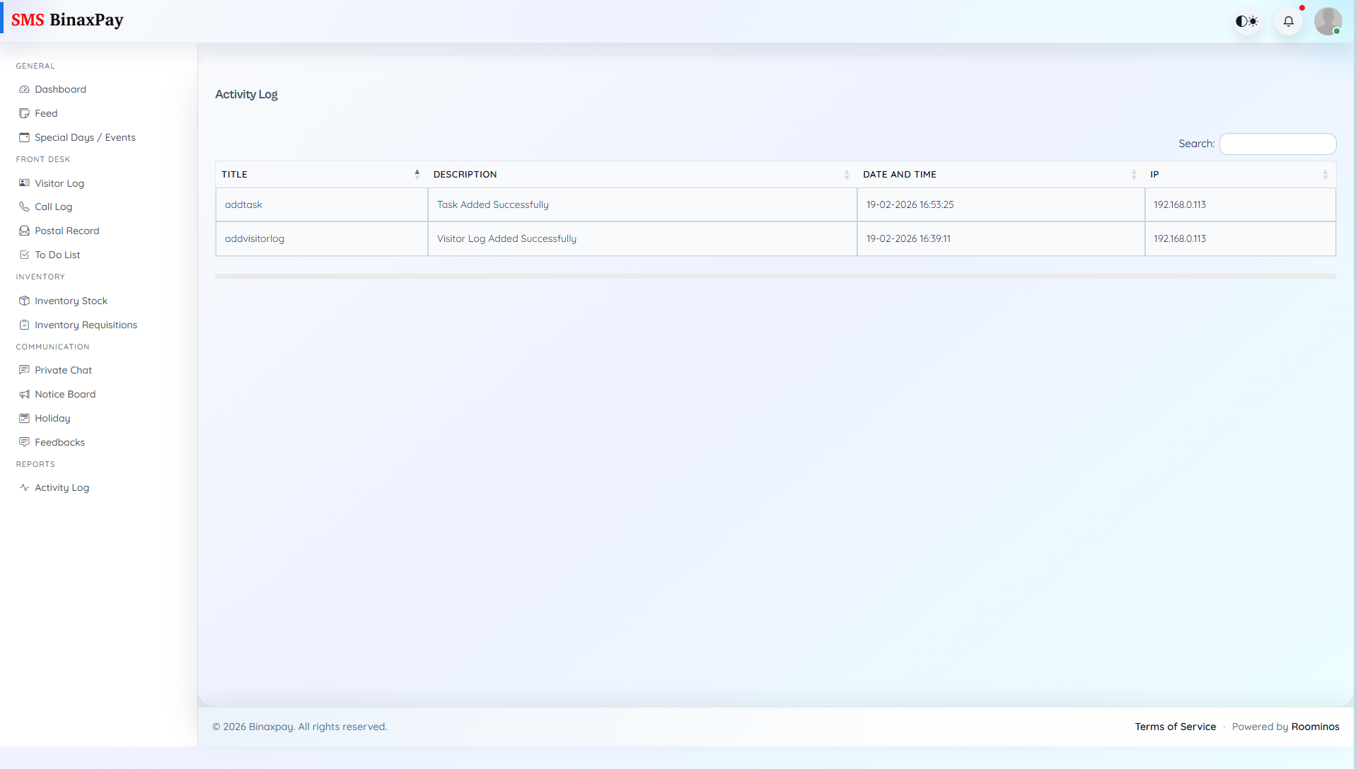Image resolution: width=1358 pixels, height=769 pixels.
Task: Expand sorting options on DESCRIPTION column
Action: click(847, 174)
